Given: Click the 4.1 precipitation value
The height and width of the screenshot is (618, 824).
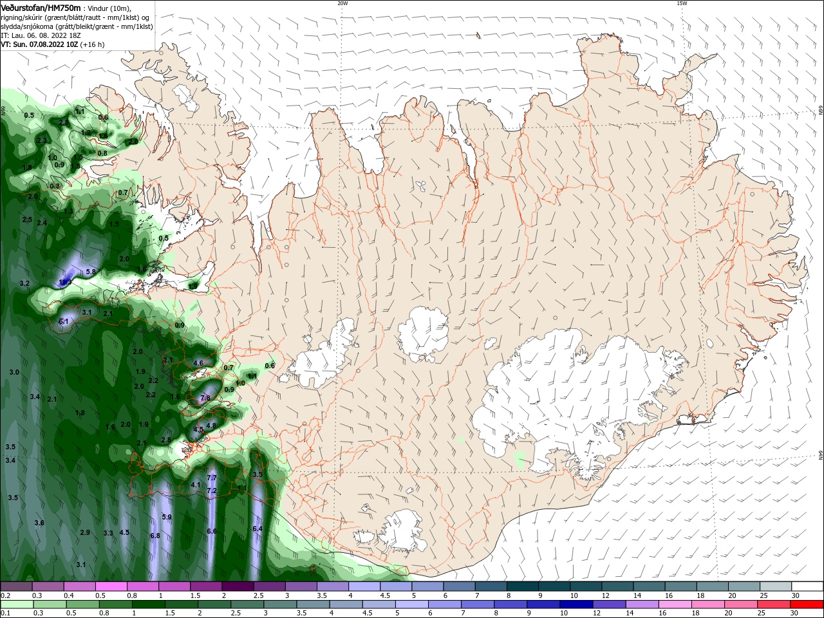Looking at the screenshot, I should (x=196, y=485).
